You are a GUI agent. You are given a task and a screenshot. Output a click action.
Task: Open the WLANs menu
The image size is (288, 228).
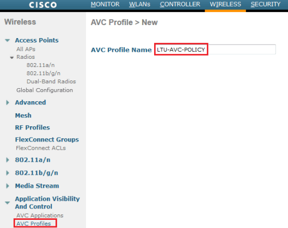[139, 4]
